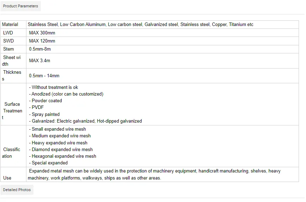Open the Product Parameters tab

point(20,6)
